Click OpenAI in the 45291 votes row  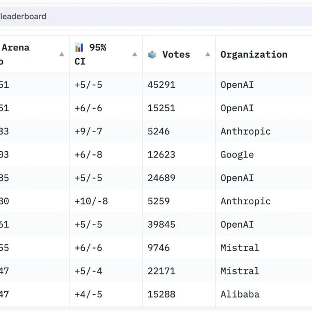click(x=237, y=85)
